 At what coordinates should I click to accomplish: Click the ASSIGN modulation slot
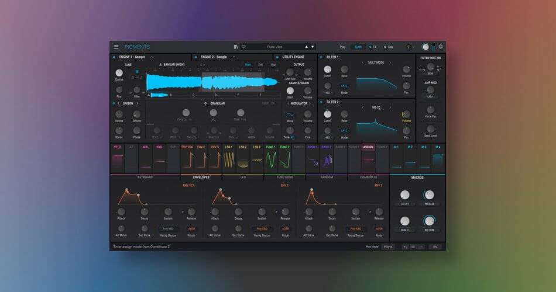(368, 158)
